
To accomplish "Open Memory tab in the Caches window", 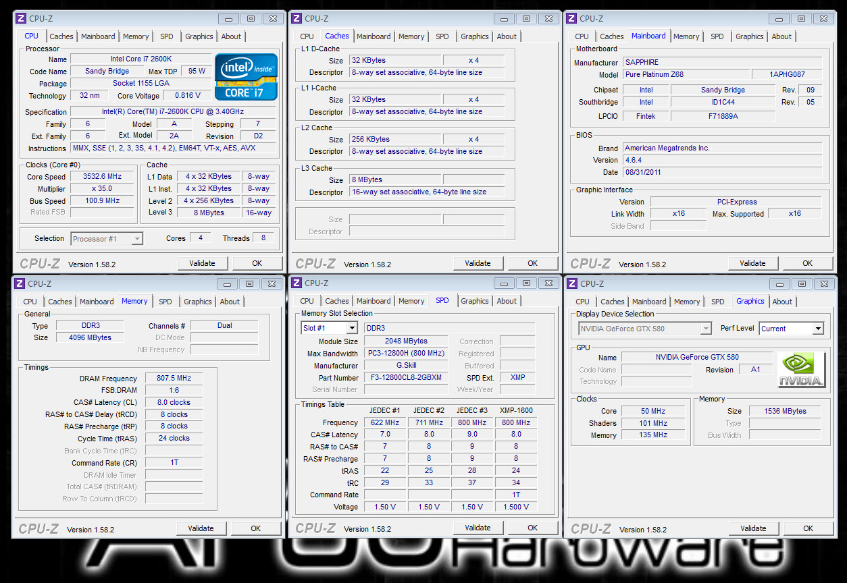I will [411, 36].
